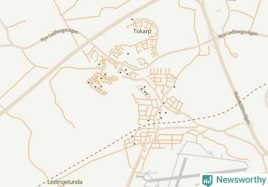Click the dot marker just north of the railway line
Screen dimensions: 268x187
pos(148,120)
